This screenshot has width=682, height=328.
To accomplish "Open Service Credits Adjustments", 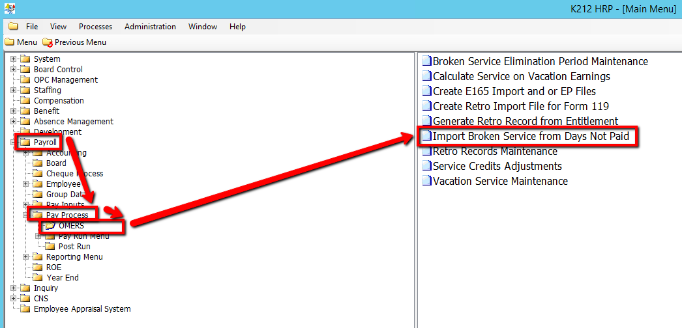I will tap(497, 166).
